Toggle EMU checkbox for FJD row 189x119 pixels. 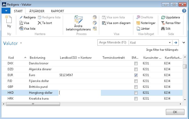click(x=136, y=81)
